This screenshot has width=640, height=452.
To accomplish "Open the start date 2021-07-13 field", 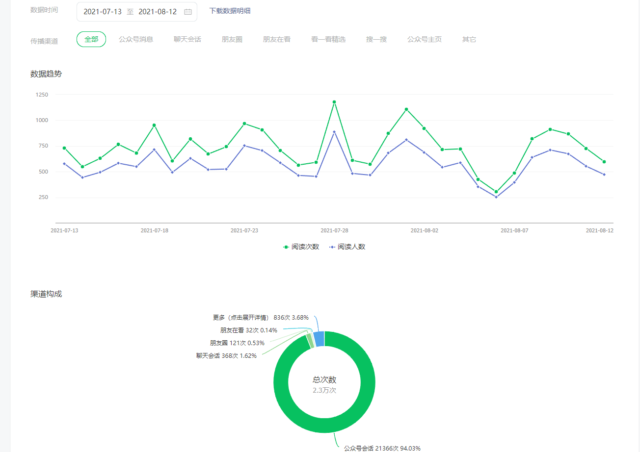I will tap(103, 12).
